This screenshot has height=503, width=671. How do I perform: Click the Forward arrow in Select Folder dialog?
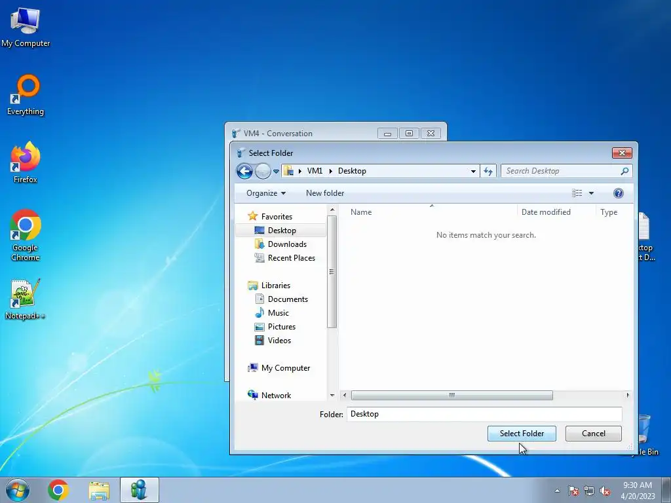click(x=263, y=171)
